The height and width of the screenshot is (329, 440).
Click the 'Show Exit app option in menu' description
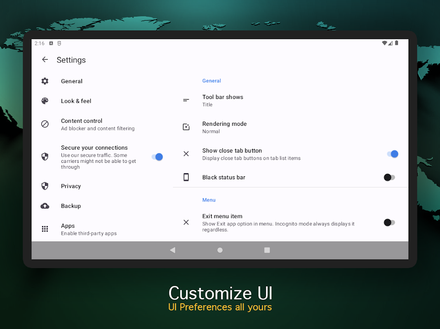tap(278, 227)
